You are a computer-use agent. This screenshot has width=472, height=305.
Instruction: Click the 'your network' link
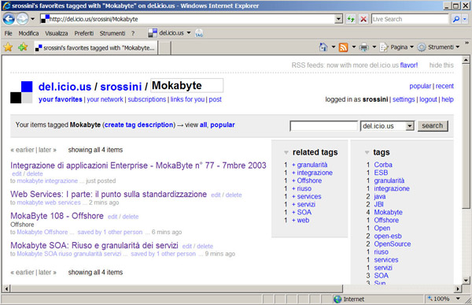(x=105, y=99)
